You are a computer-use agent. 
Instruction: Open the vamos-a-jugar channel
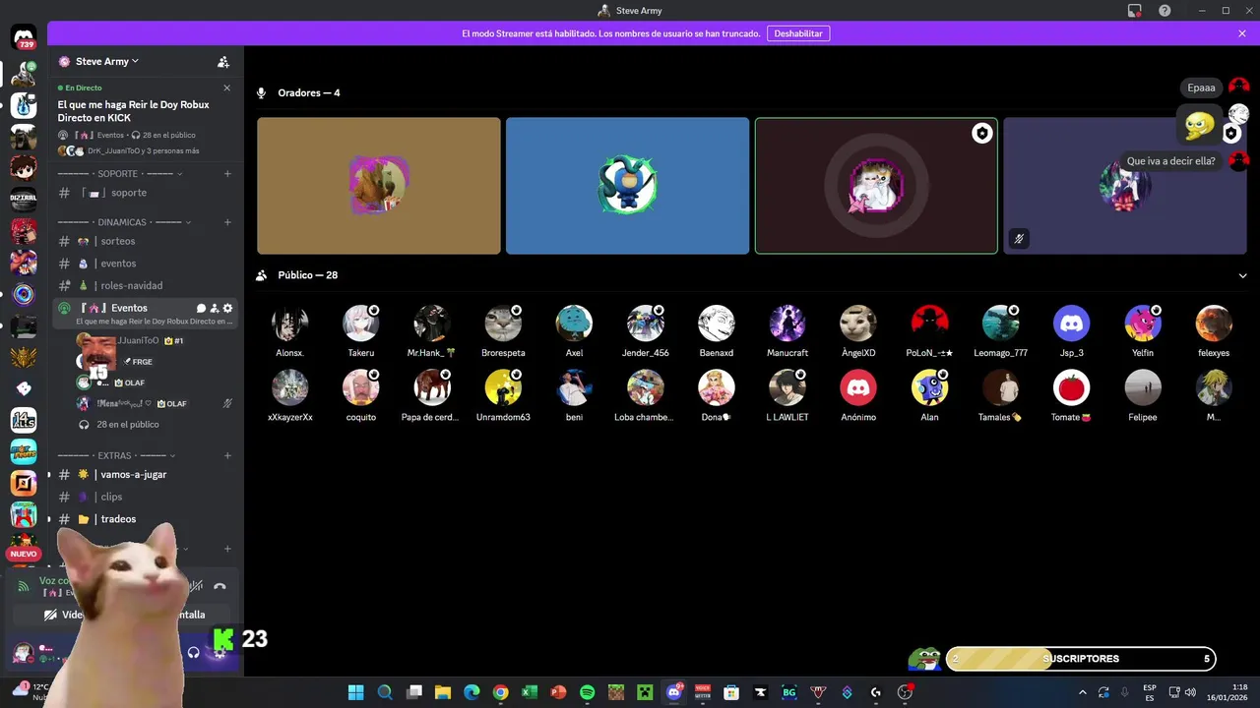tap(144, 475)
